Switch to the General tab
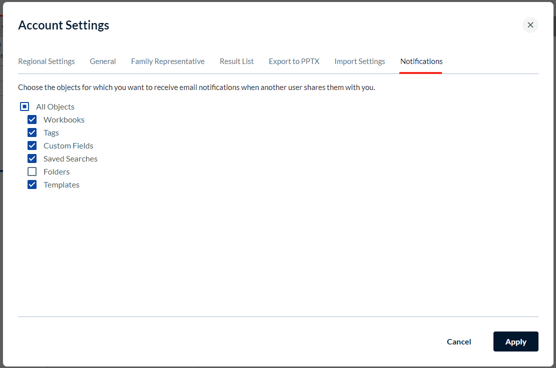Screen dimensions: 556x368 click(103, 61)
